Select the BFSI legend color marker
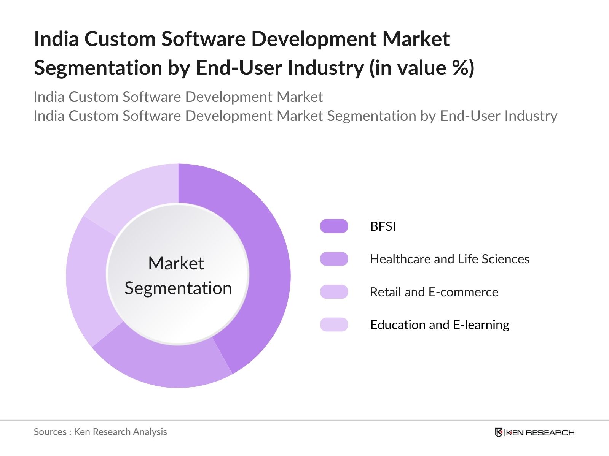 pyautogui.click(x=334, y=226)
